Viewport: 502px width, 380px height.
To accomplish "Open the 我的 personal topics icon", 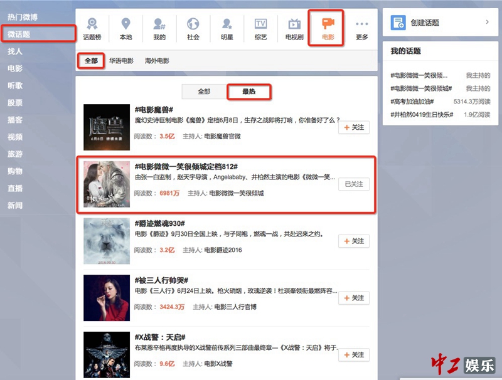I will [x=159, y=24].
